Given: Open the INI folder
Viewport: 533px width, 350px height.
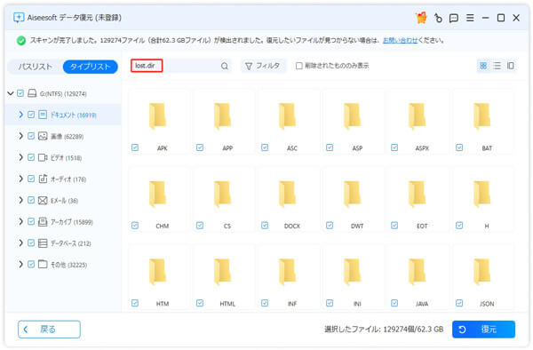Looking at the screenshot, I should coord(352,272).
